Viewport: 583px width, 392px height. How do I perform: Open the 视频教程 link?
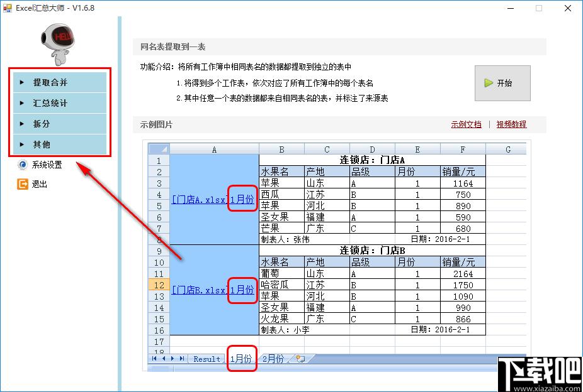click(x=511, y=124)
